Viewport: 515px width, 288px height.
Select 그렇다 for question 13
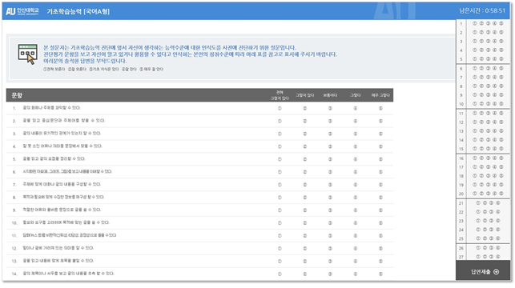pos(356,262)
